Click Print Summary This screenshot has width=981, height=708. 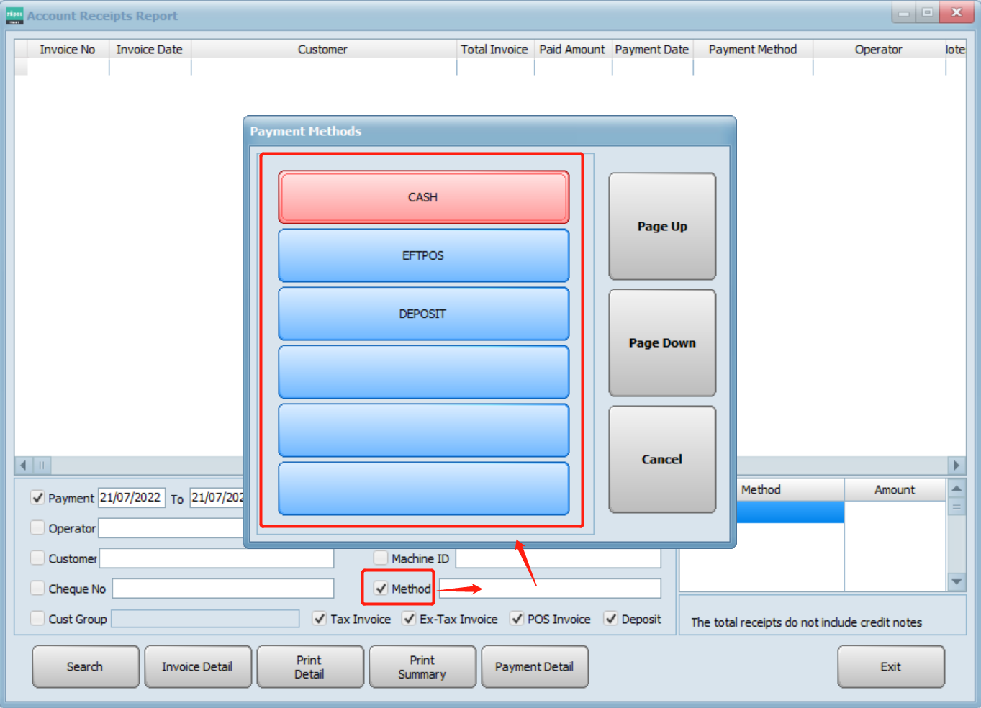(422, 666)
